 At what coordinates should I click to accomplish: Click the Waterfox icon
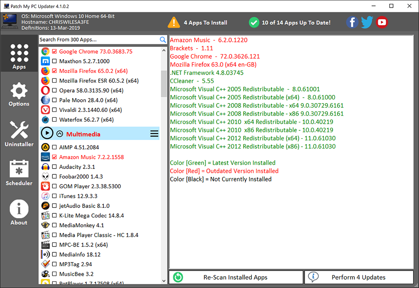[45, 119]
